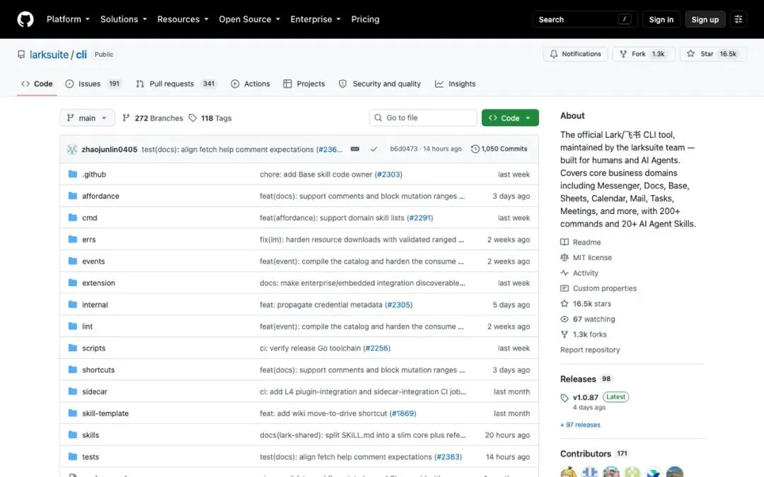Open the extension folder
This screenshot has width=764, height=477.
98,283
